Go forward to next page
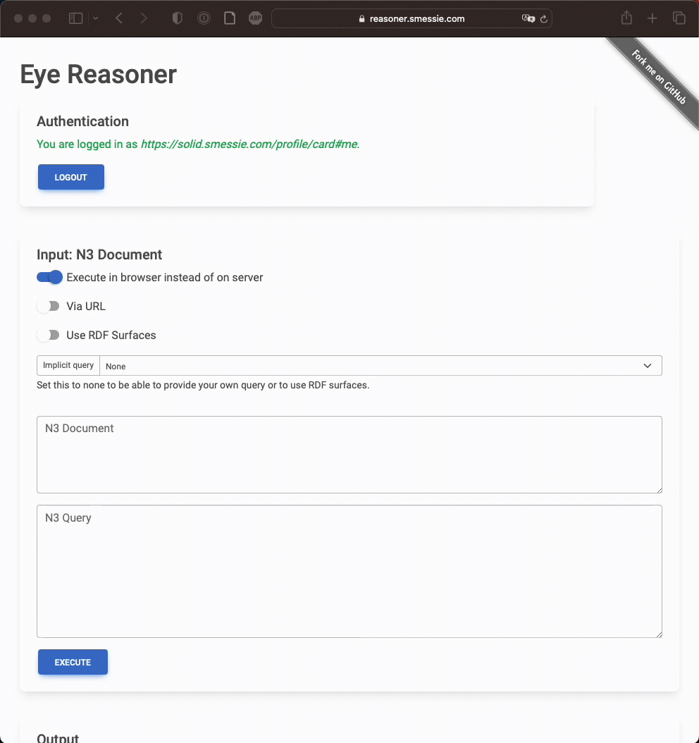 click(144, 19)
